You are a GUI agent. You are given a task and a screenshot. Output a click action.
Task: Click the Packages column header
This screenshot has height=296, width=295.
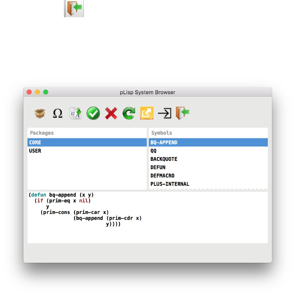click(x=87, y=133)
